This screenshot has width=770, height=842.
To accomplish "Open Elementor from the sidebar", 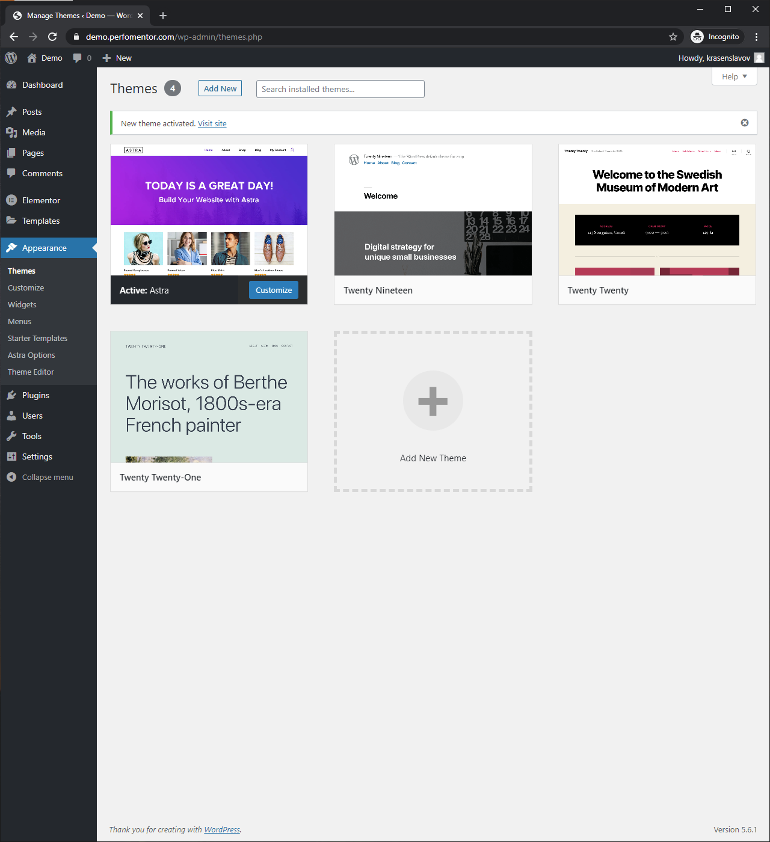I will click(x=41, y=200).
